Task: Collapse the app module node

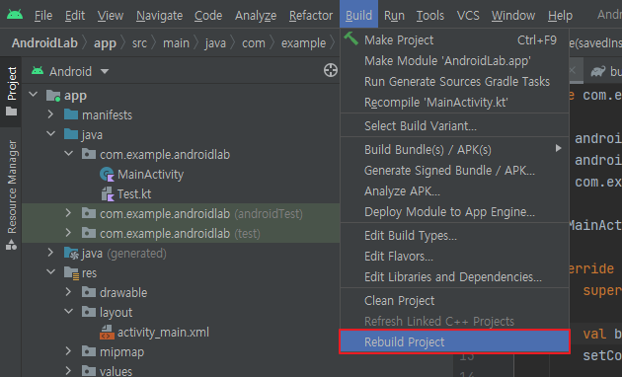Action: pyautogui.click(x=34, y=95)
